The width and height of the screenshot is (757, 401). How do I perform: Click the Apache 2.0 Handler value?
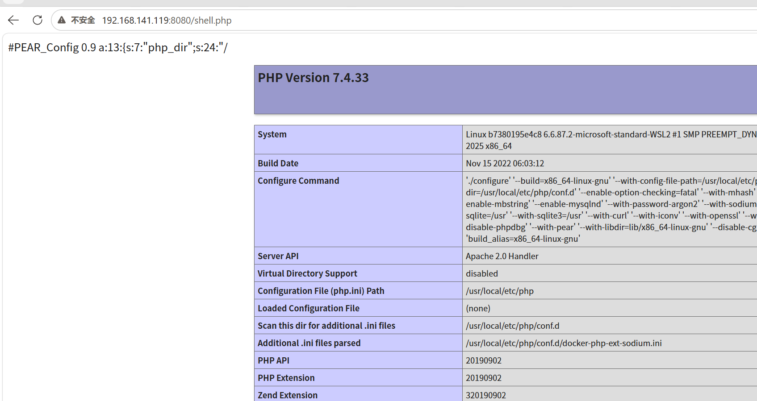[x=502, y=256]
